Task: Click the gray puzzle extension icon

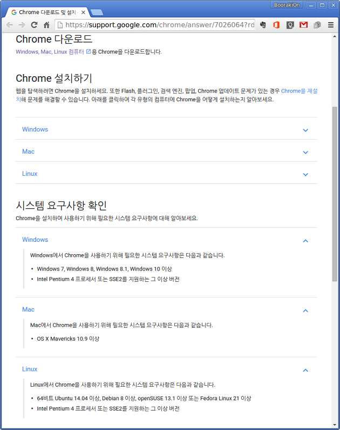Action: point(317,25)
